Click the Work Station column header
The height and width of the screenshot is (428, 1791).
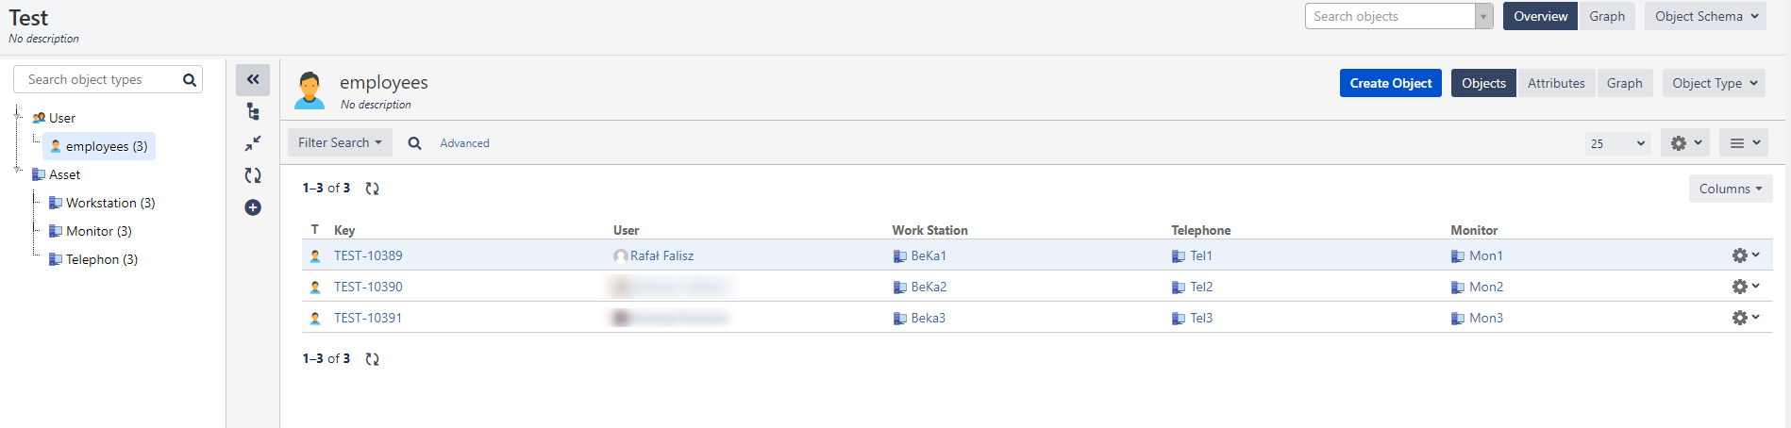tap(930, 230)
